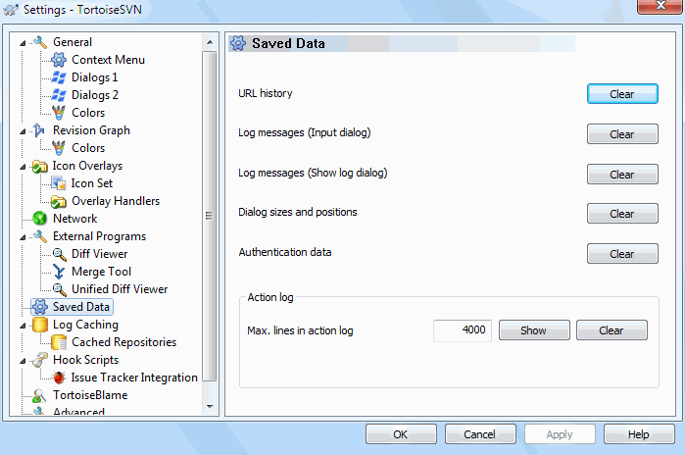Screen dimensions: 685x455
Task: Select Cached Repositories in the tree
Action: (x=123, y=342)
